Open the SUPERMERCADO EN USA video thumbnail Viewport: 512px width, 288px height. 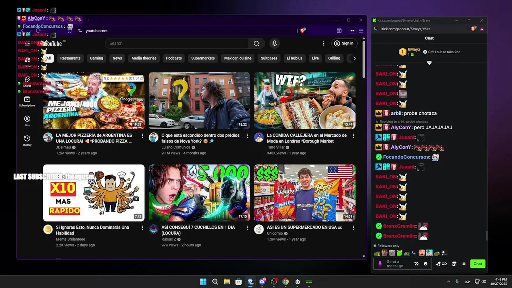click(x=305, y=193)
